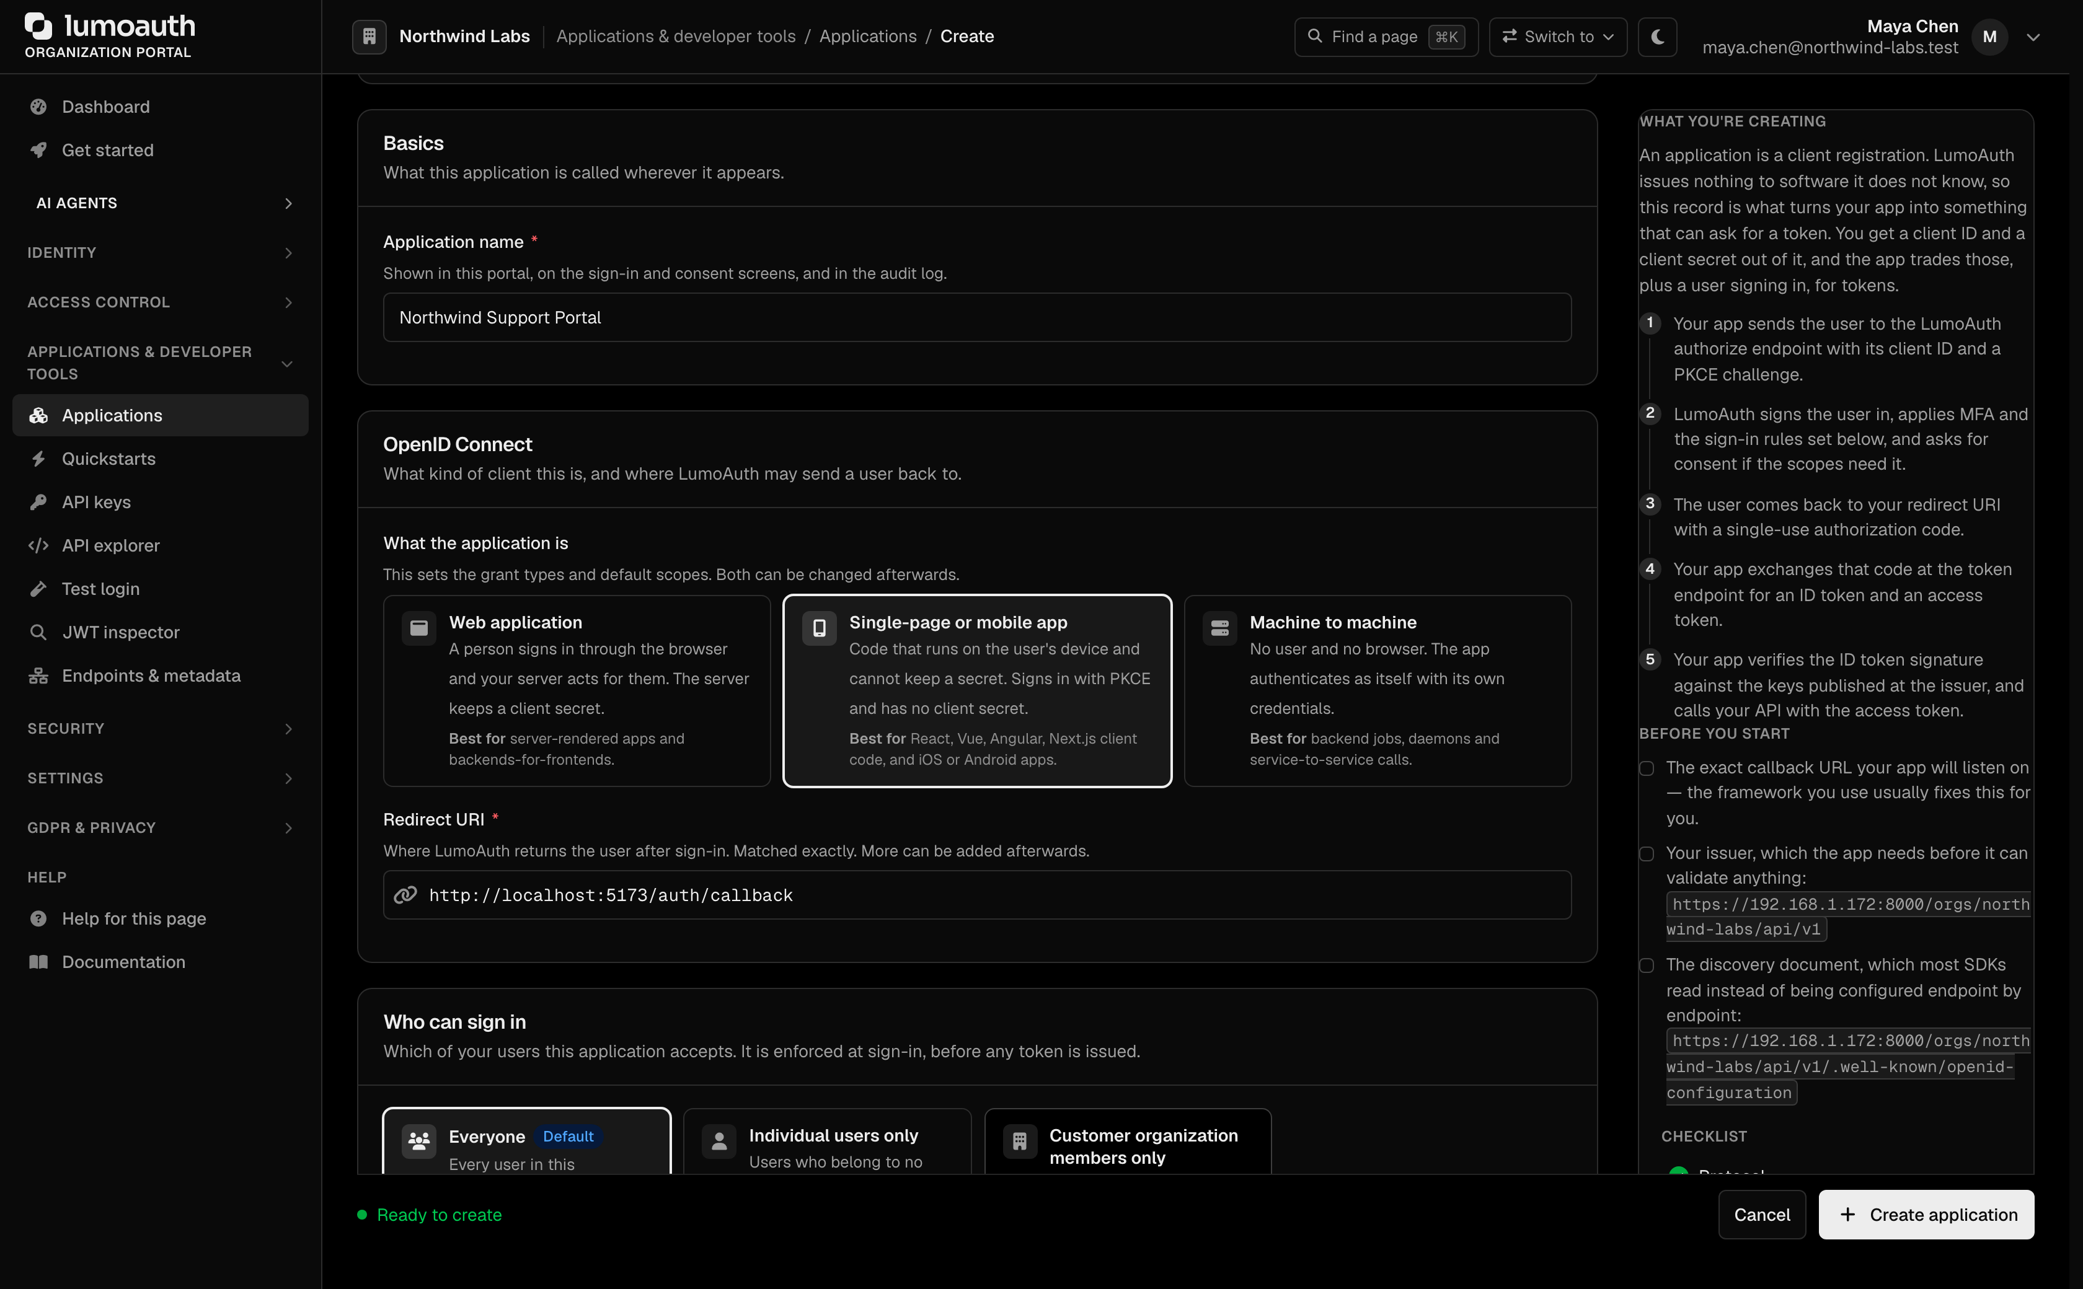Click the Redirect URI input field
The width and height of the screenshot is (2083, 1289).
pyautogui.click(x=977, y=894)
